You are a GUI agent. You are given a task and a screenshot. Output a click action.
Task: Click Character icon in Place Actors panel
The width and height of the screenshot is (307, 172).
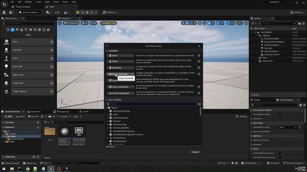tap(6, 50)
